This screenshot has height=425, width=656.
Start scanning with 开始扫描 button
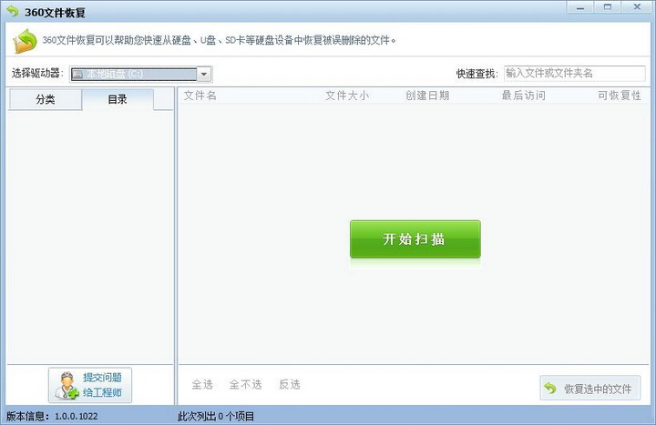[x=415, y=239]
